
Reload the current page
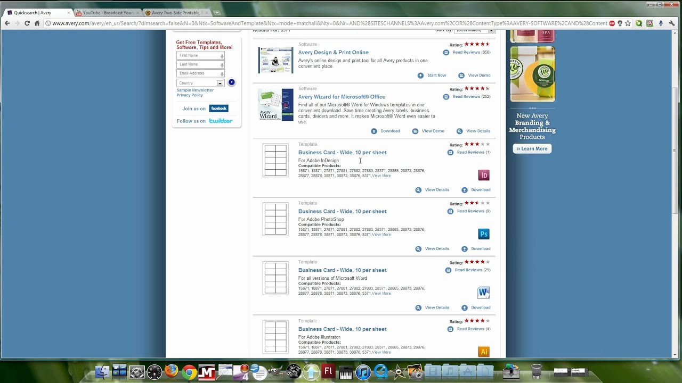(x=27, y=23)
